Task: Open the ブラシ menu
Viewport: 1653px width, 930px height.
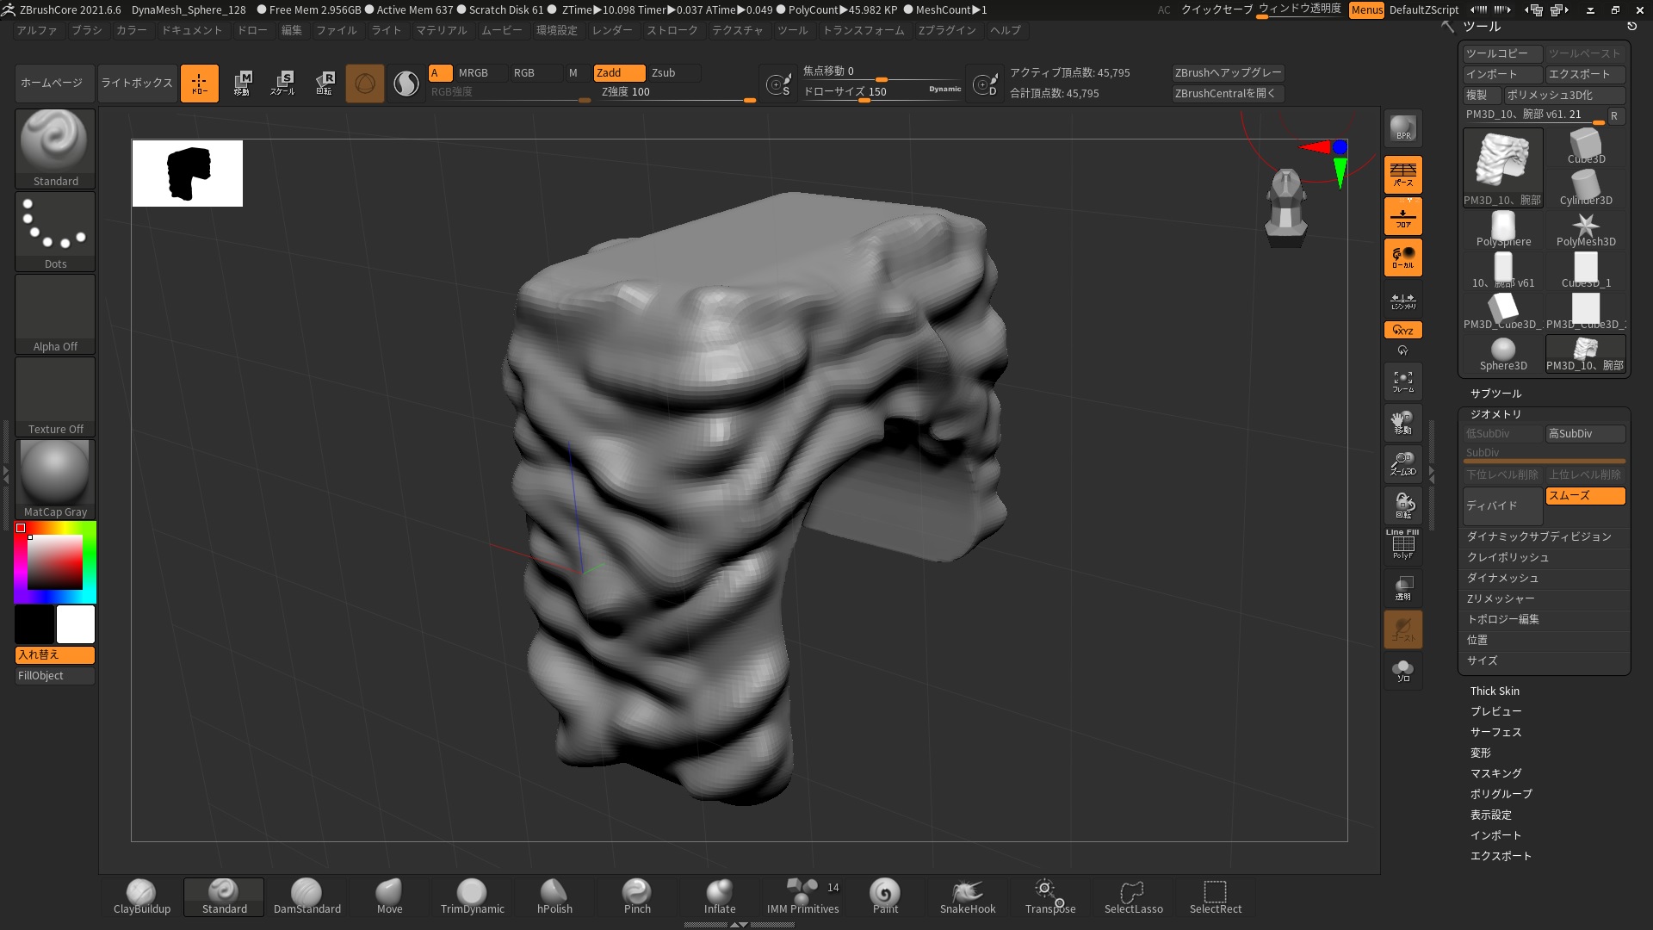Action: pos(86,30)
